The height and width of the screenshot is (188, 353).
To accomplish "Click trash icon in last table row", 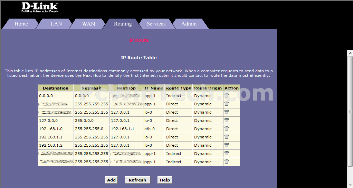I will pyautogui.click(x=227, y=161).
